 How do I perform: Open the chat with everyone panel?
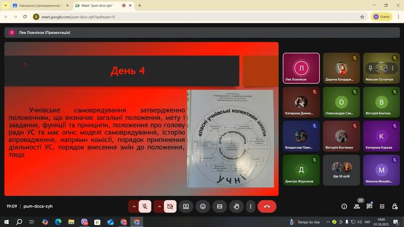[369, 206]
